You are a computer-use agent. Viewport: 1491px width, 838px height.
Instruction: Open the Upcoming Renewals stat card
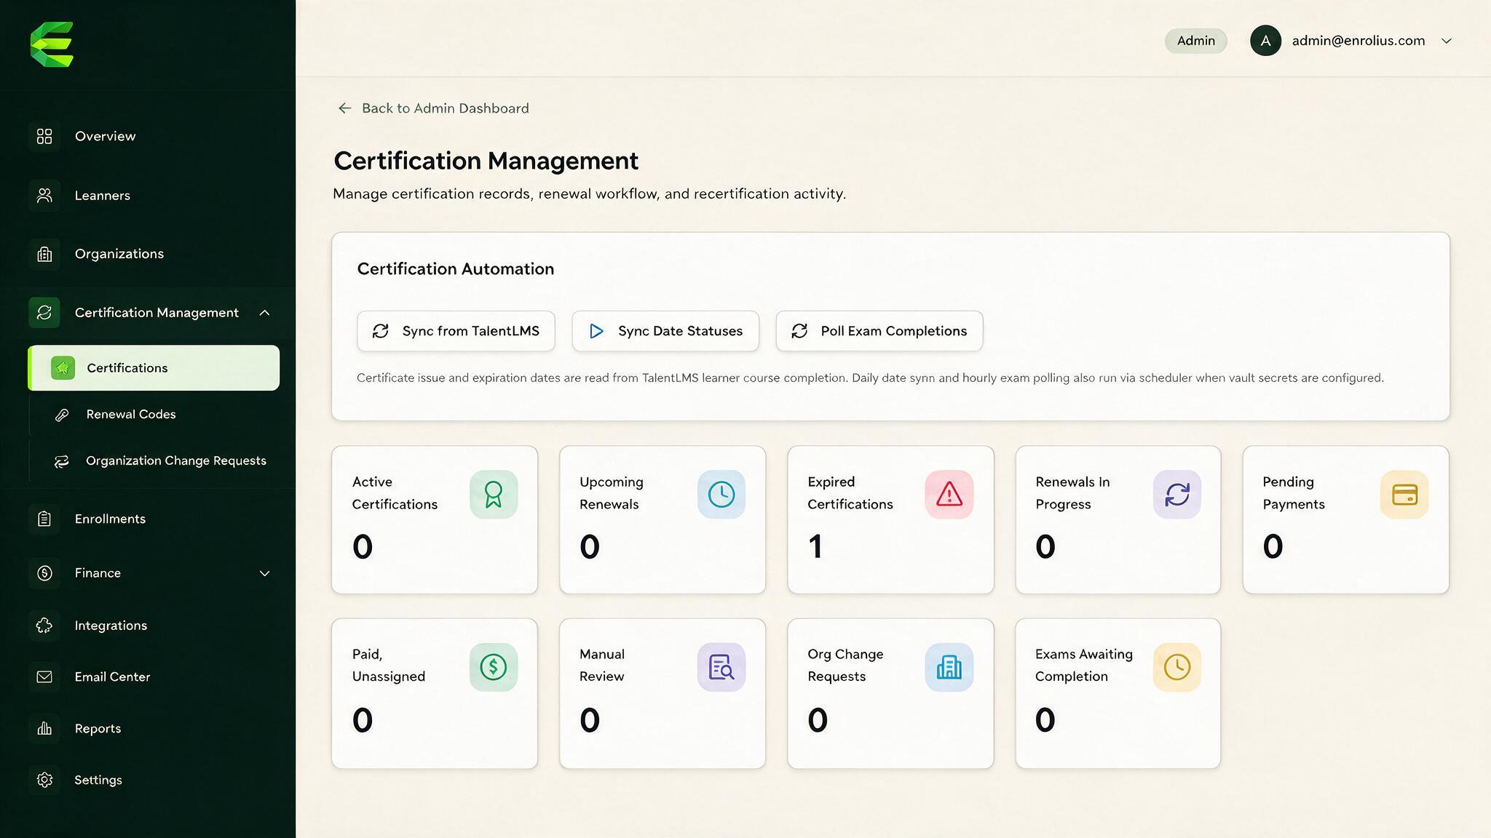pyautogui.click(x=663, y=520)
